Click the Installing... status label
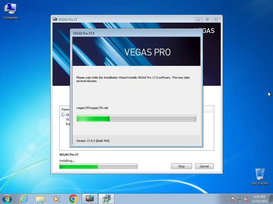The width and height of the screenshot is (273, 204). pyautogui.click(x=67, y=161)
